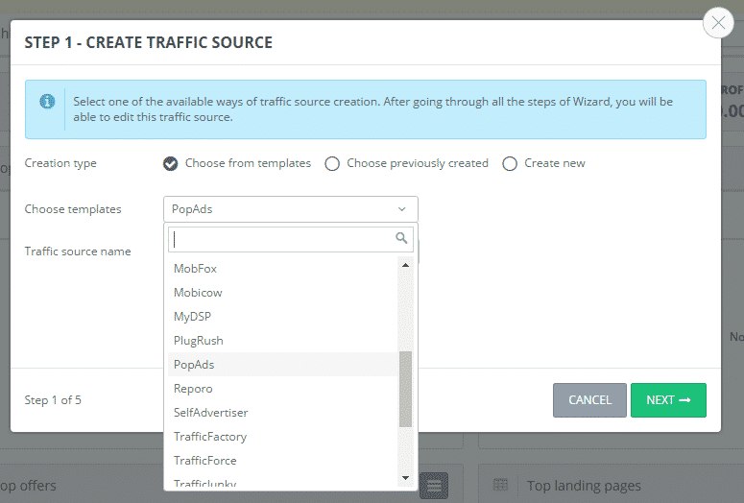Select the Choose previously created option
The image size is (744, 503).
point(332,163)
